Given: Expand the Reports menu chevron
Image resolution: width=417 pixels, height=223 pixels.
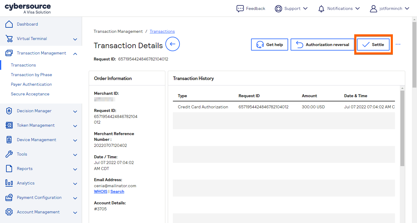Looking at the screenshot, I should click(x=75, y=169).
